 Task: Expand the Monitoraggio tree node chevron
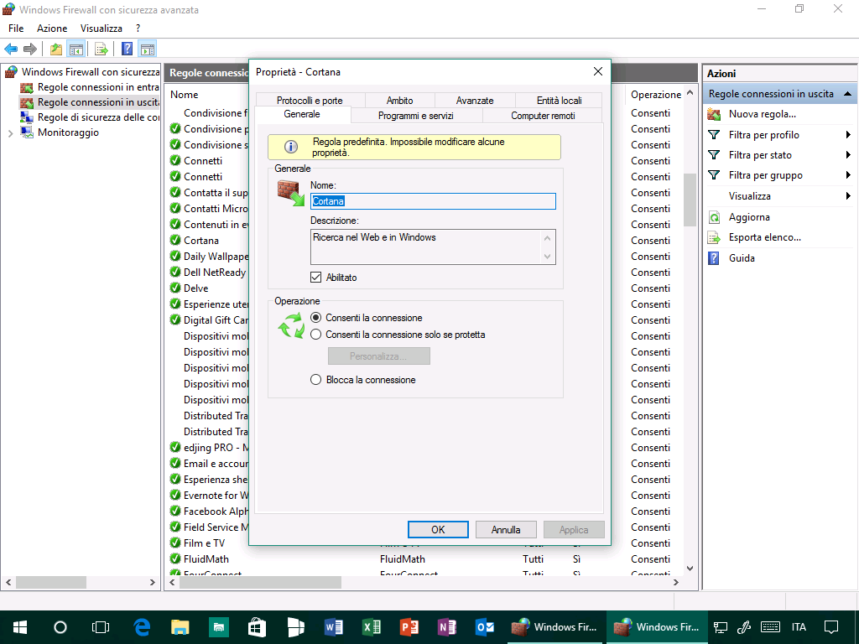(x=10, y=132)
